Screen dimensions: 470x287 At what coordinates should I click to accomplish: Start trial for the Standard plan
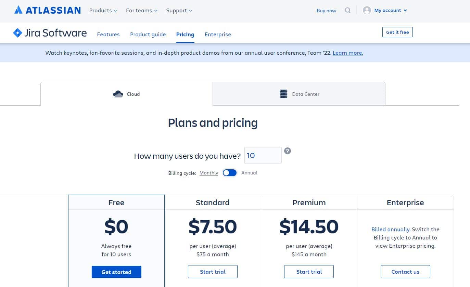tap(213, 272)
